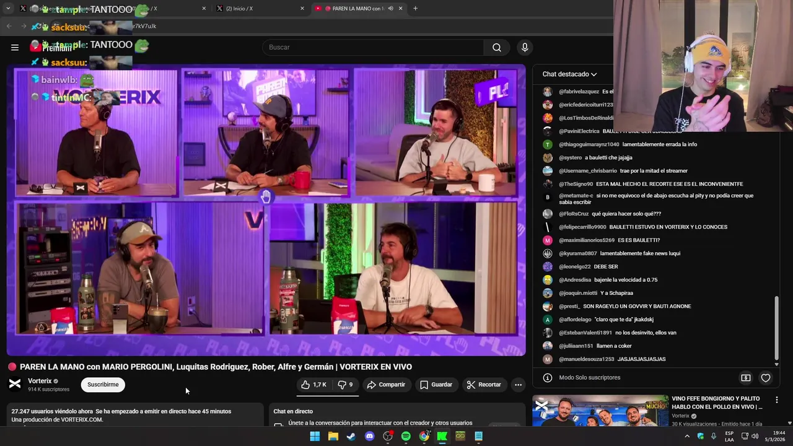This screenshot has height=446, width=793.
Task: Open Discord from the taskbar
Action: point(370,436)
